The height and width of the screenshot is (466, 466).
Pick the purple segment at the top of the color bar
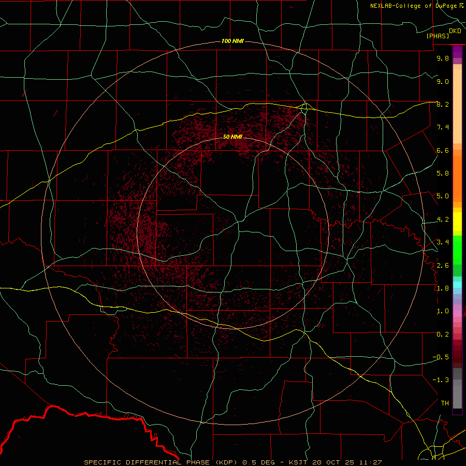click(457, 52)
